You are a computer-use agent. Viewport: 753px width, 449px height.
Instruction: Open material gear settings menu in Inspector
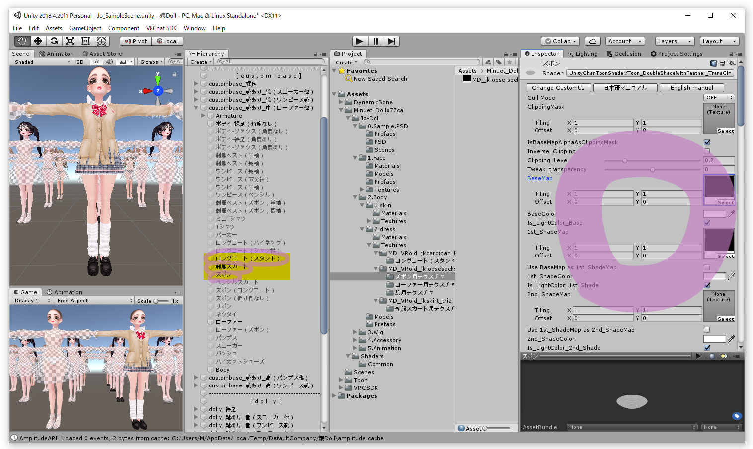click(x=732, y=64)
